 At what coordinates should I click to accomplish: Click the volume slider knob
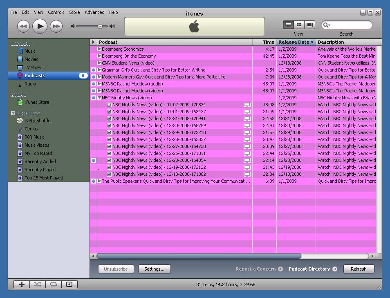(x=100, y=27)
